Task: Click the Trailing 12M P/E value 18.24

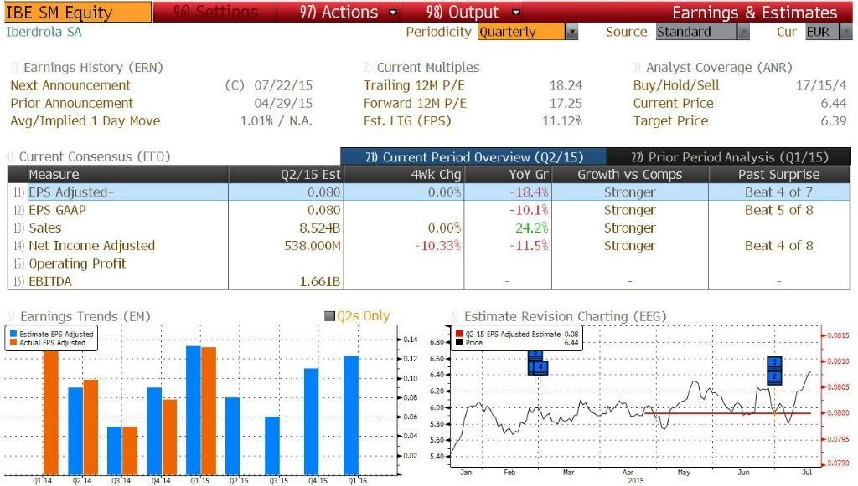Action: pos(566,85)
